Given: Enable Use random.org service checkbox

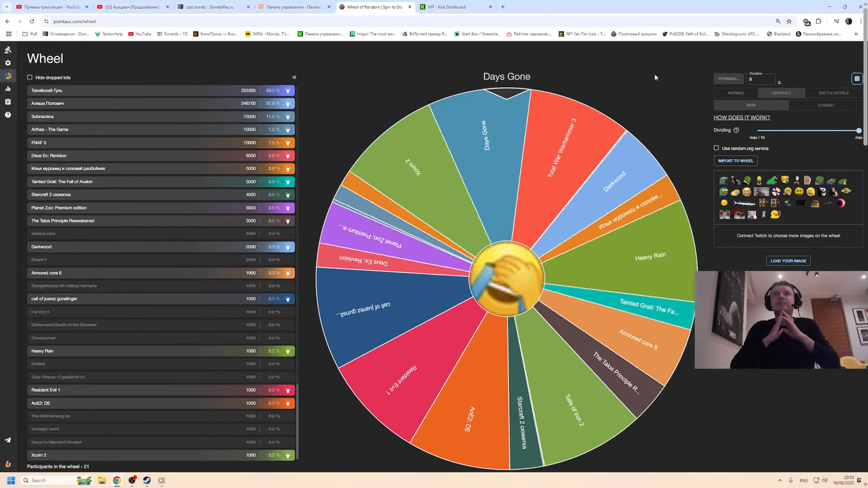Looking at the screenshot, I should (716, 148).
